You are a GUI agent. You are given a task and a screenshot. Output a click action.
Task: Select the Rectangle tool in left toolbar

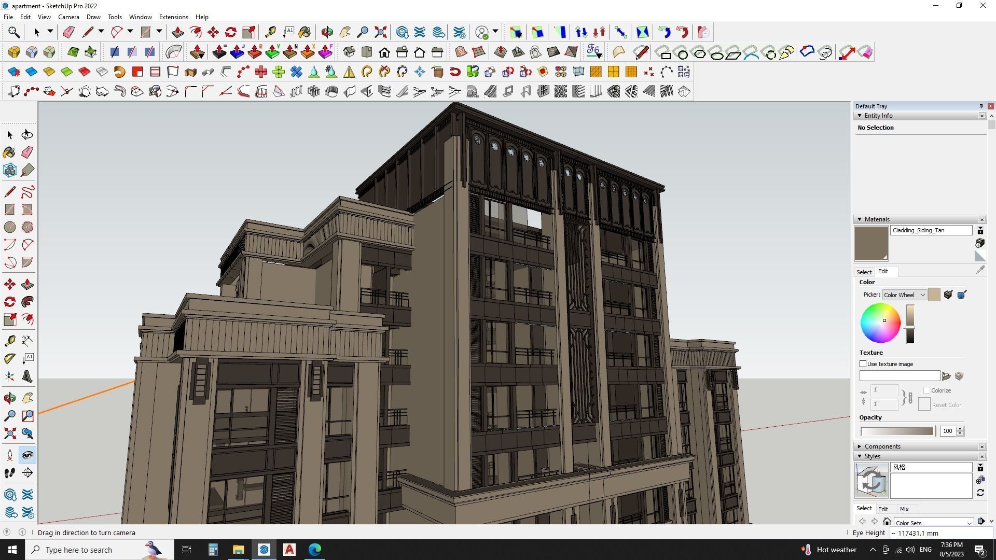(9, 209)
